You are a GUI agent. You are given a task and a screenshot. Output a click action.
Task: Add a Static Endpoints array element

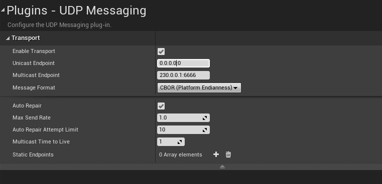pos(216,154)
